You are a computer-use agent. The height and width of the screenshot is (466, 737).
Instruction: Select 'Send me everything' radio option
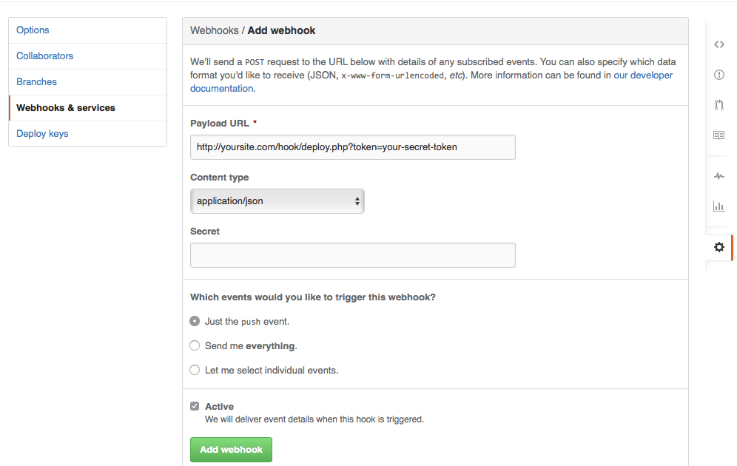[195, 345]
